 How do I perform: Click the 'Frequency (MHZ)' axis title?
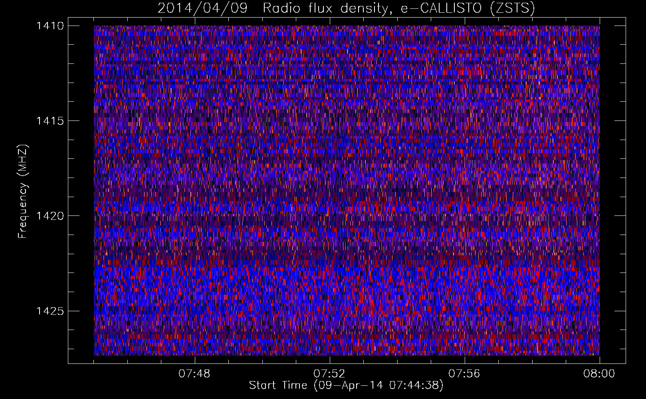(23, 192)
